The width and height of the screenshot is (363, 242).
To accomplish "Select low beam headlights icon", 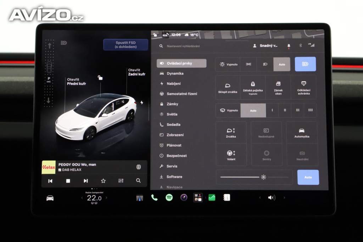I will [x=265, y=64].
